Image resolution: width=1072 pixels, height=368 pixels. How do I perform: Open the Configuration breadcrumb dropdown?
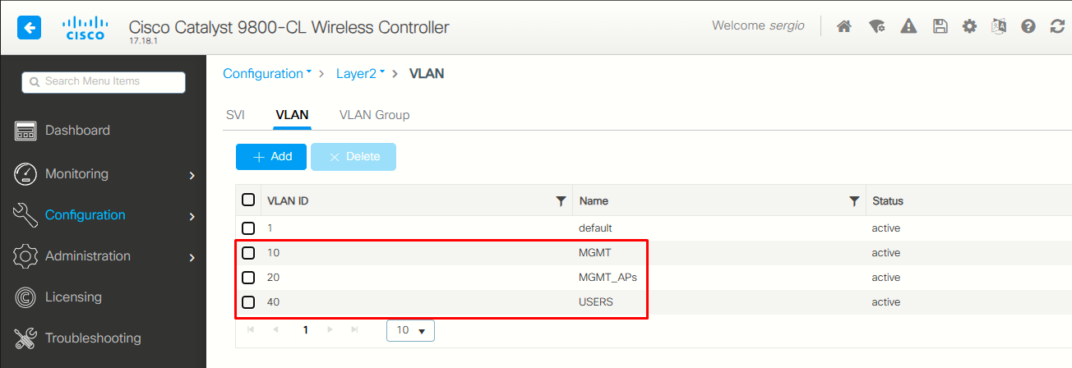point(267,74)
